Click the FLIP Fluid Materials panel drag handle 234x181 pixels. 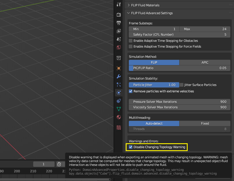(x=231, y=5)
